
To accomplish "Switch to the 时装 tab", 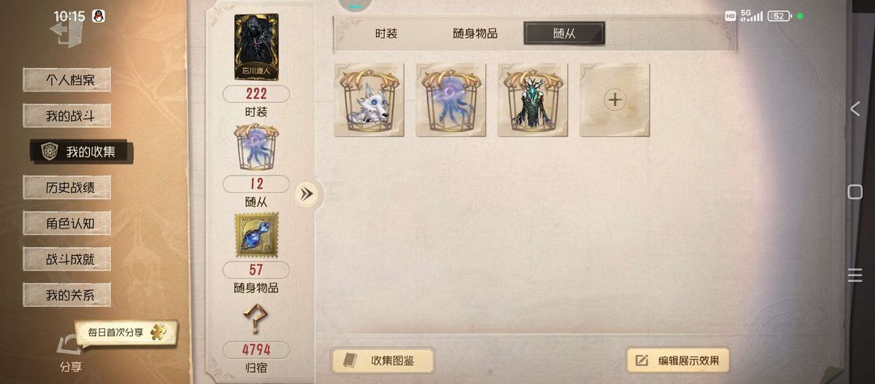I will coord(386,33).
